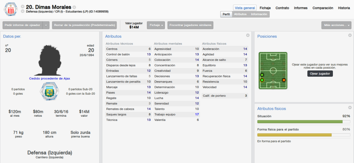The image size is (354, 163).
Task: Open the Atributos panel options arrow
Action: [248, 35]
